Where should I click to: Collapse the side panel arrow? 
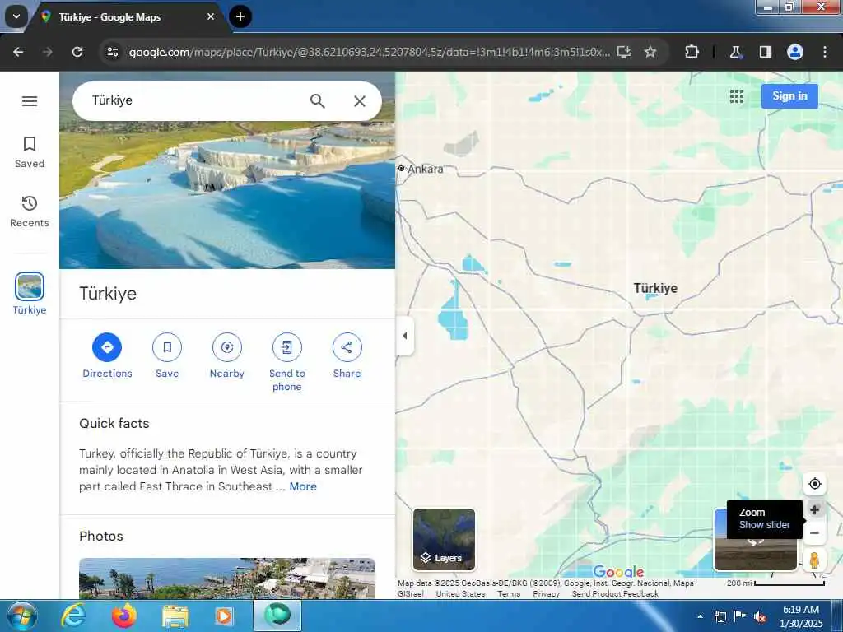(x=405, y=336)
